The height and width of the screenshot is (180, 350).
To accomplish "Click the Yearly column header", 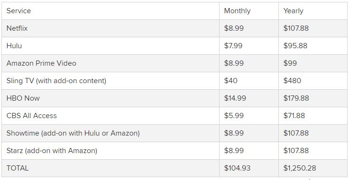I will pyautogui.click(x=293, y=11).
